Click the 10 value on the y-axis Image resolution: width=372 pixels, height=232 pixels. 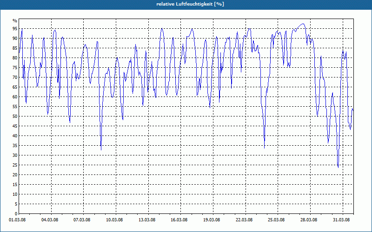(15, 194)
